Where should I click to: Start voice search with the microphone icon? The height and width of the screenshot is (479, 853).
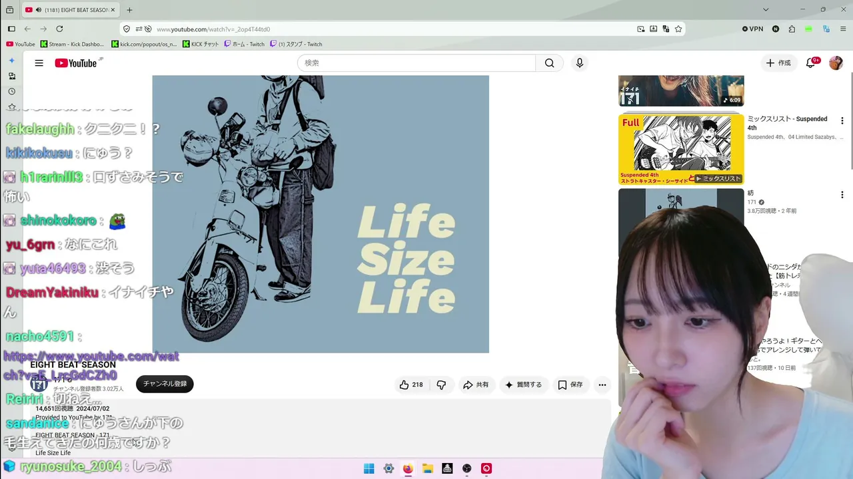[x=580, y=63]
